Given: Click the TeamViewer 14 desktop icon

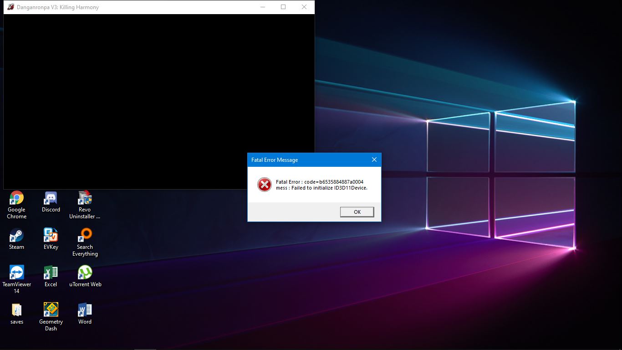Looking at the screenshot, I should 17,273.
